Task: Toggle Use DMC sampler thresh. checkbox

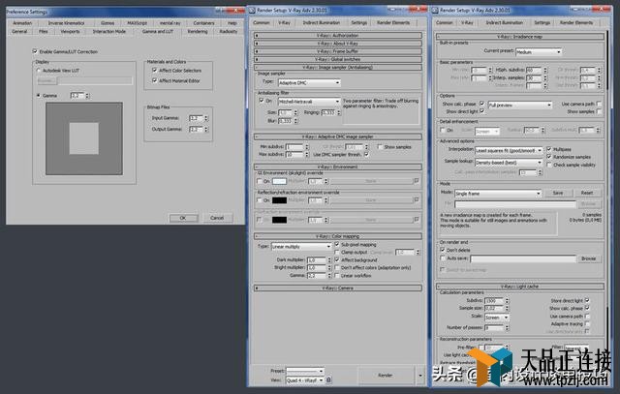Action: tap(366, 155)
